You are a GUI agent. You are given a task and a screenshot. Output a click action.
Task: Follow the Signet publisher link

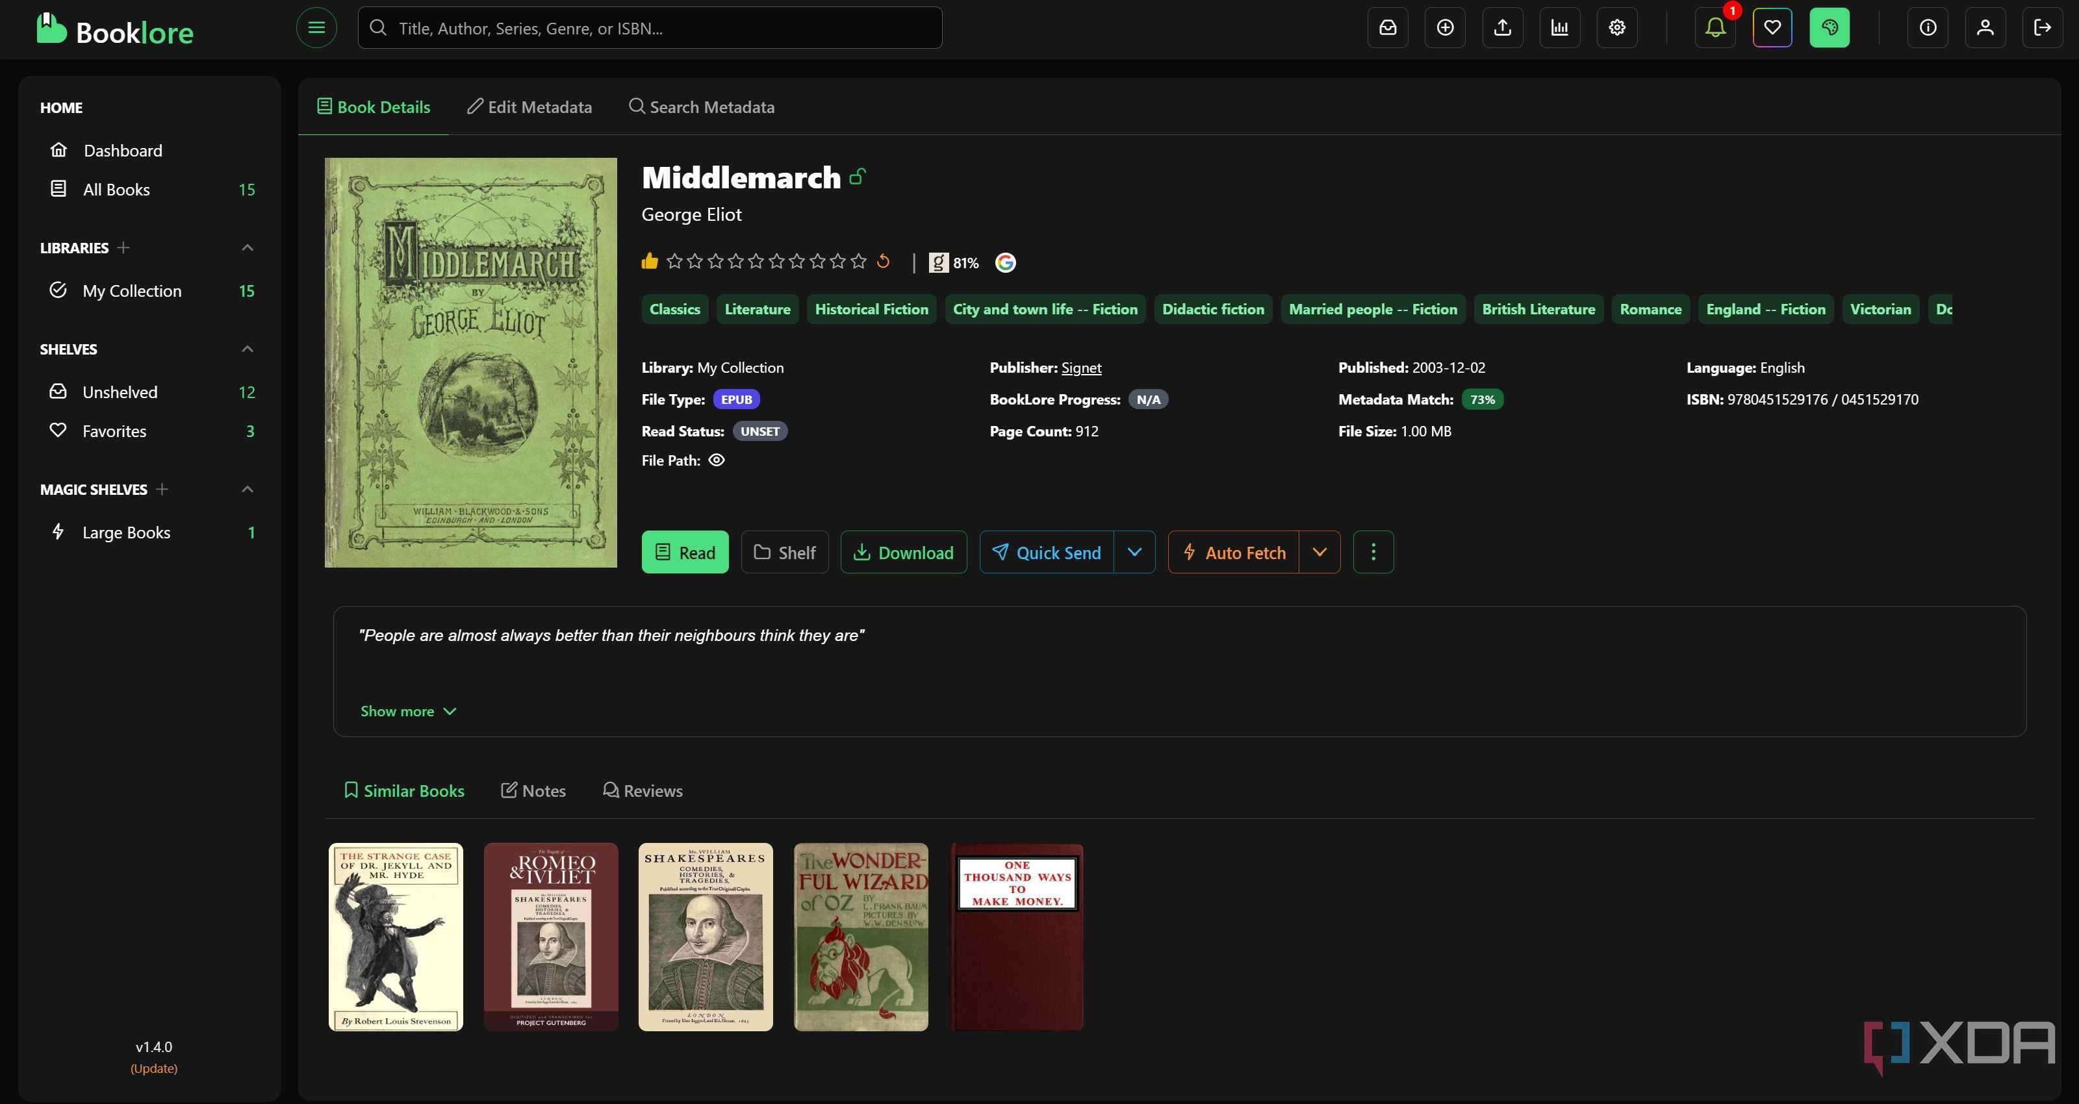click(1082, 367)
